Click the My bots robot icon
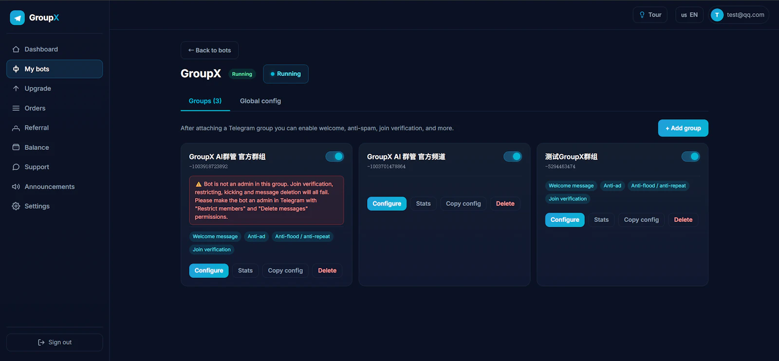 16,69
